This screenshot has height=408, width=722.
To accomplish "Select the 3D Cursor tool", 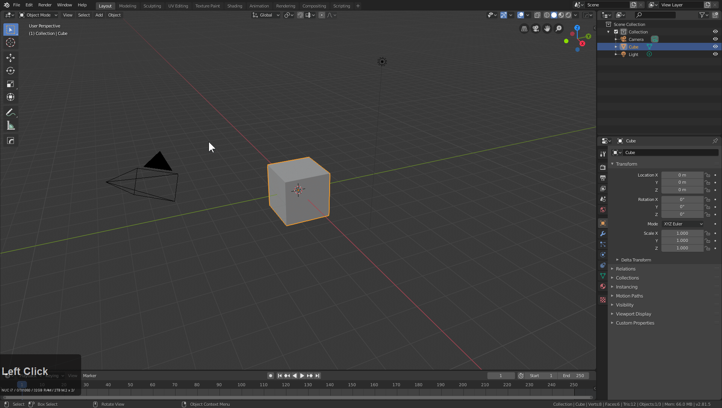I will pyautogui.click(x=11, y=42).
